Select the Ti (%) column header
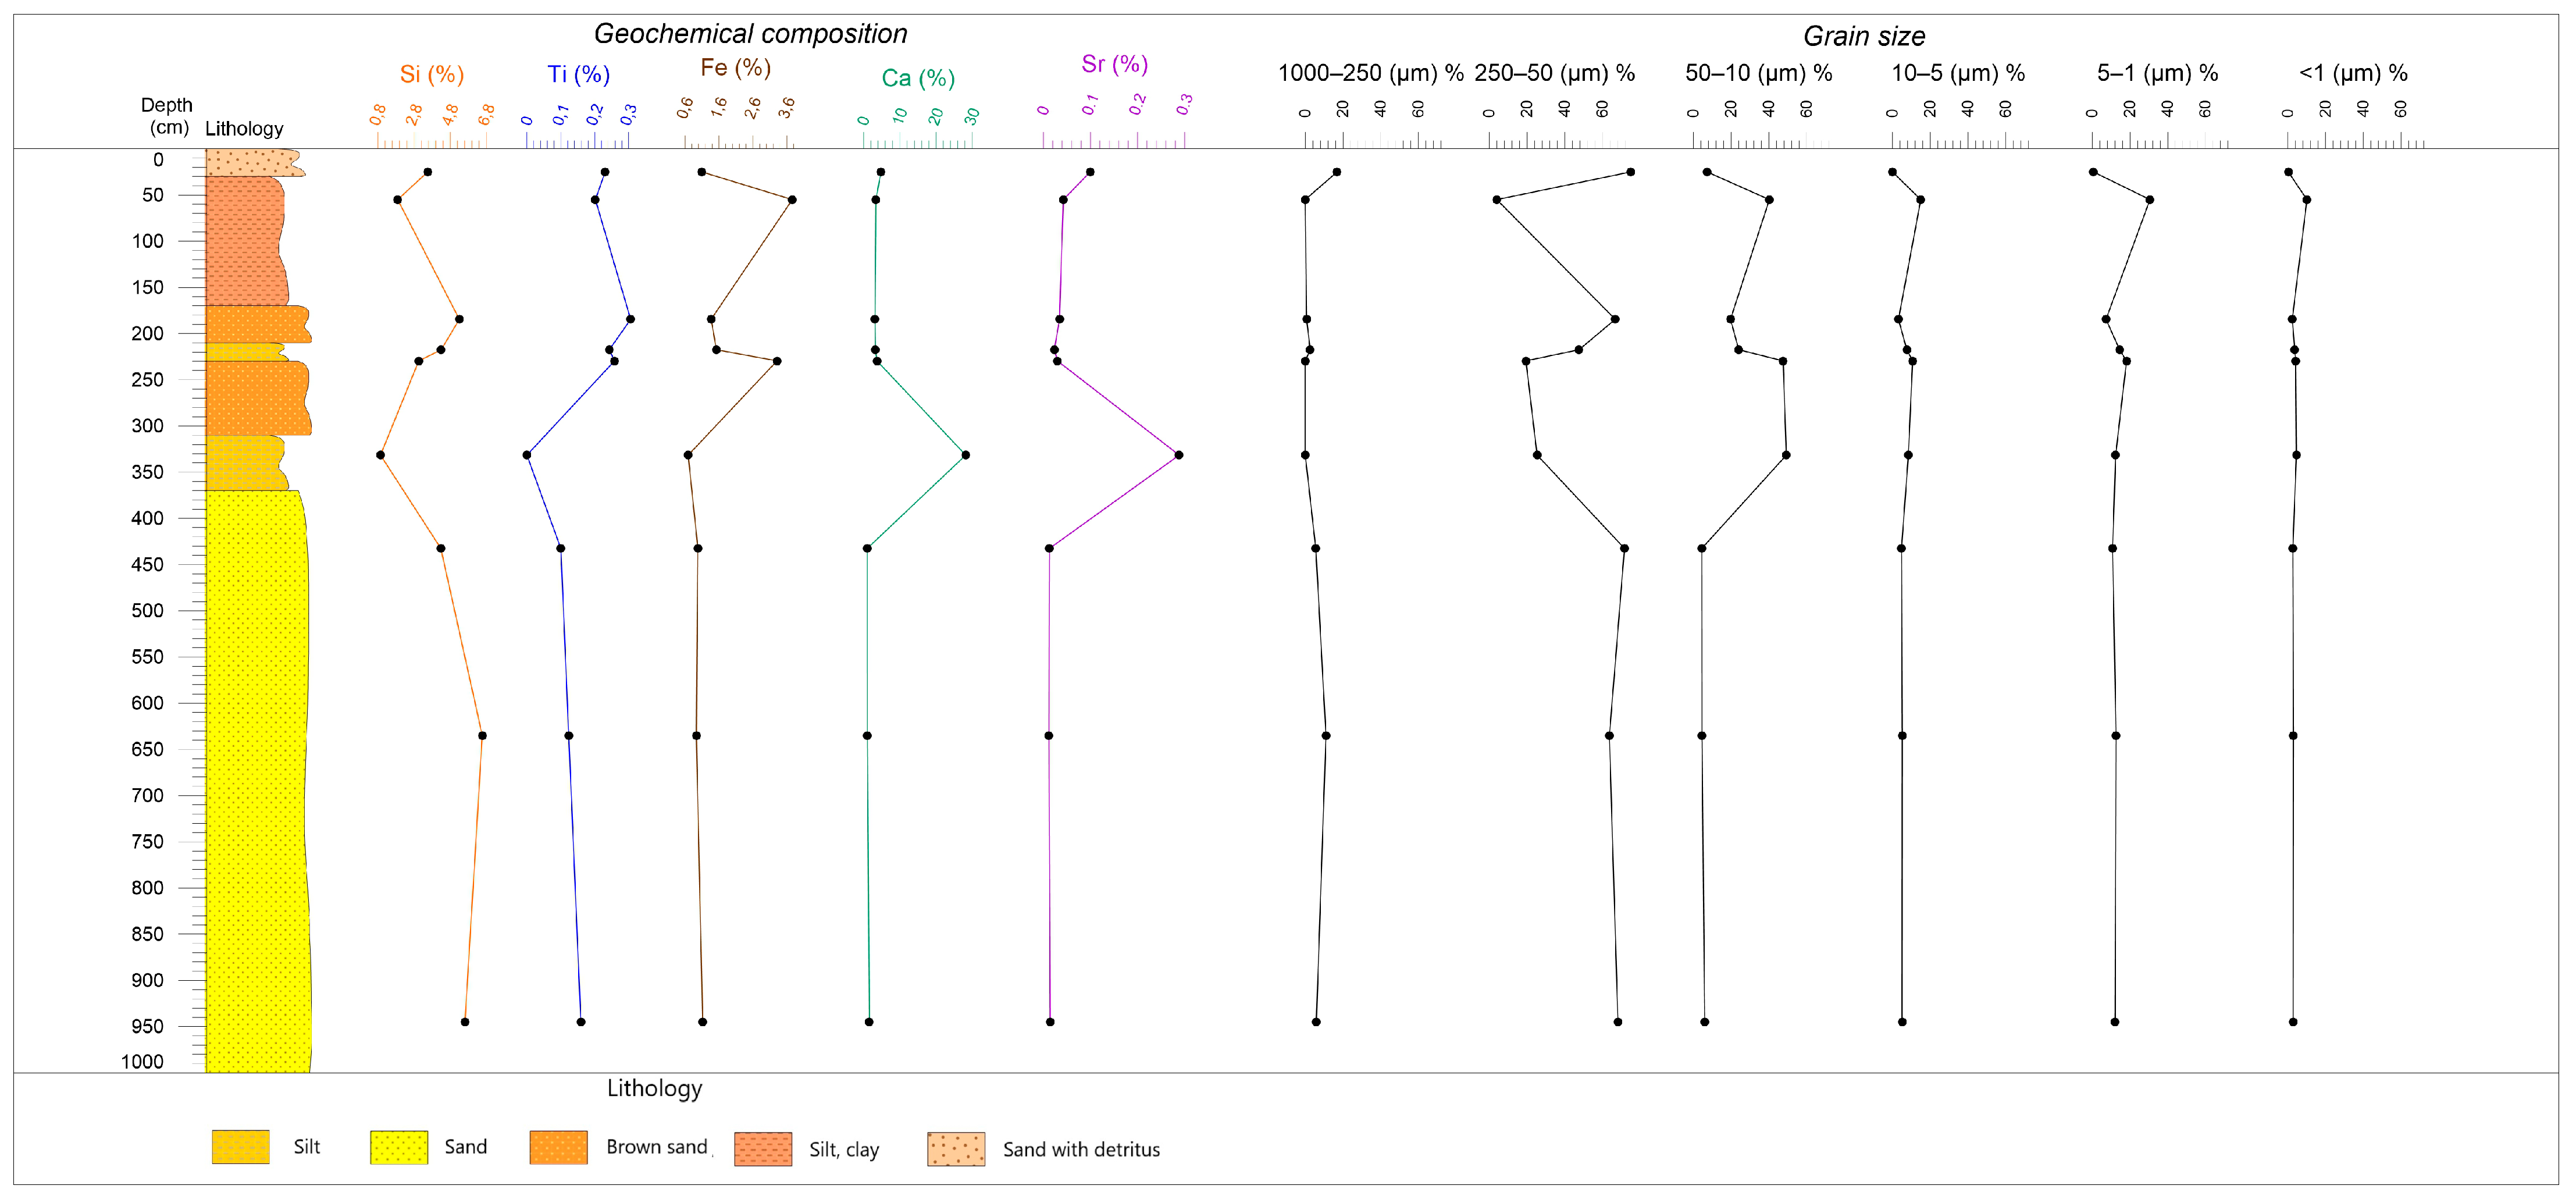Image resolution: width=2576 pixels, height=1203 pixels. [x=578, y=74]
